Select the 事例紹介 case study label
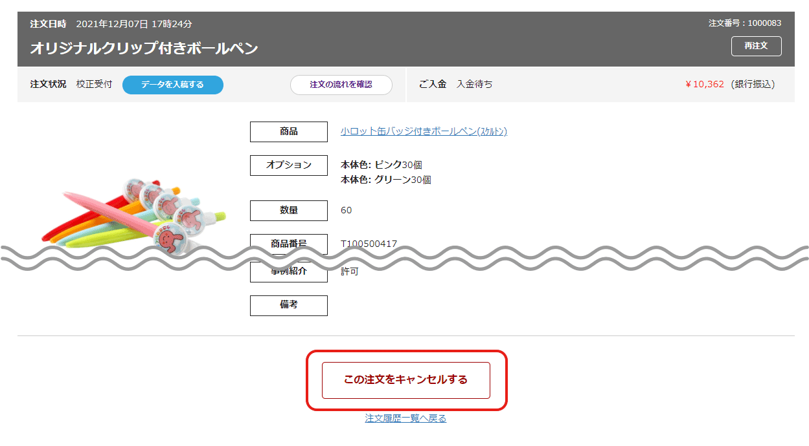 [x=288, y=271]
